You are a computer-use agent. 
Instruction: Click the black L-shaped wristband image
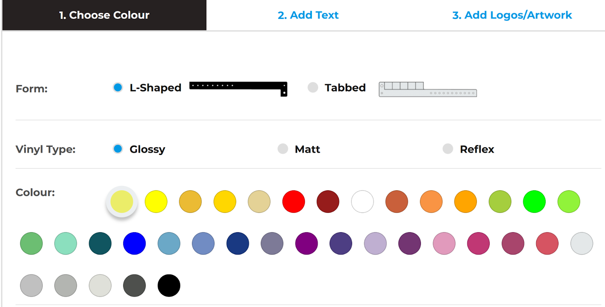click(x=238, y=88)
